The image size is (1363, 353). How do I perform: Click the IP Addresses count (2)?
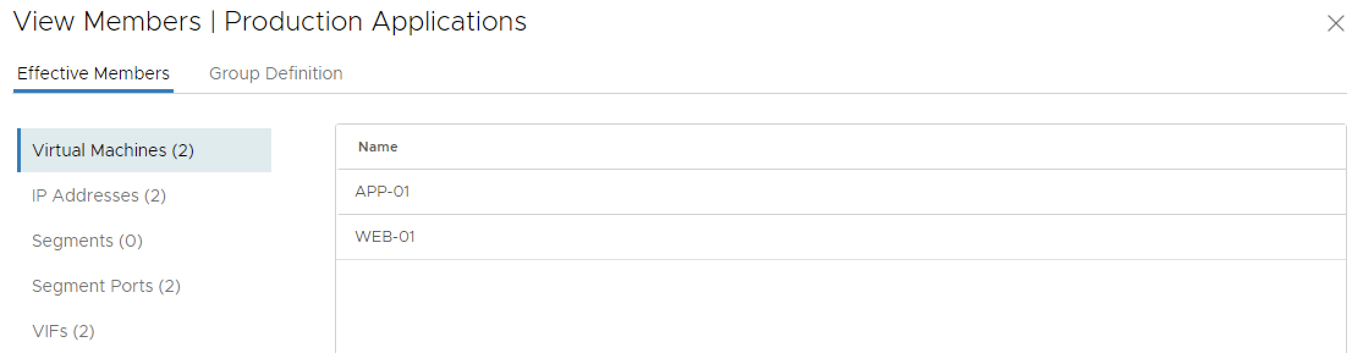click(155, 195)
